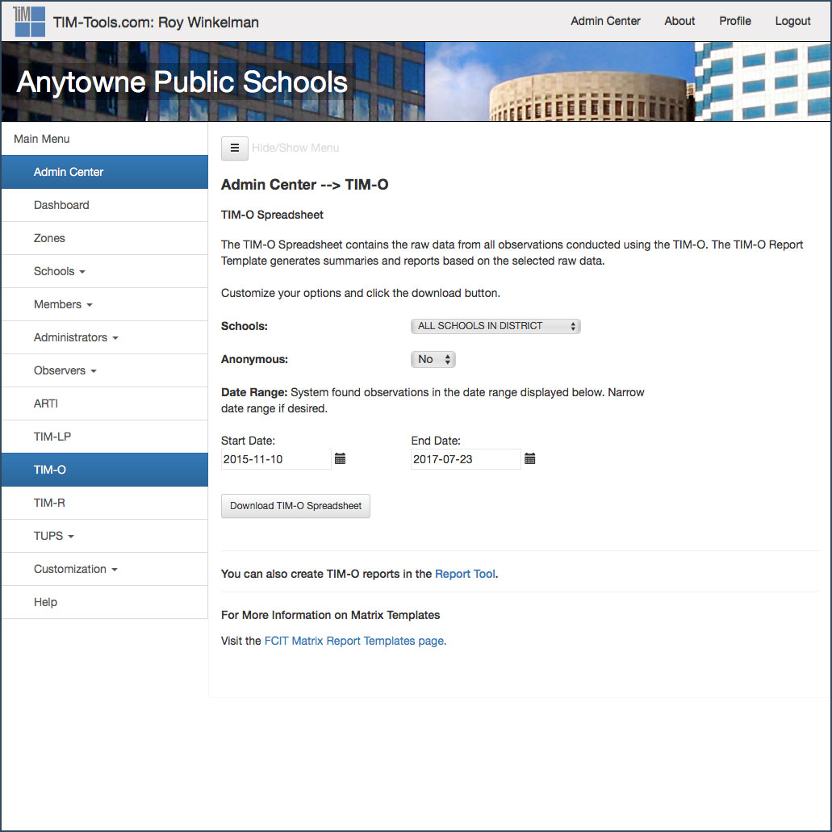Toggle the hamburger Hide/Show Menu button

[235, 148]
